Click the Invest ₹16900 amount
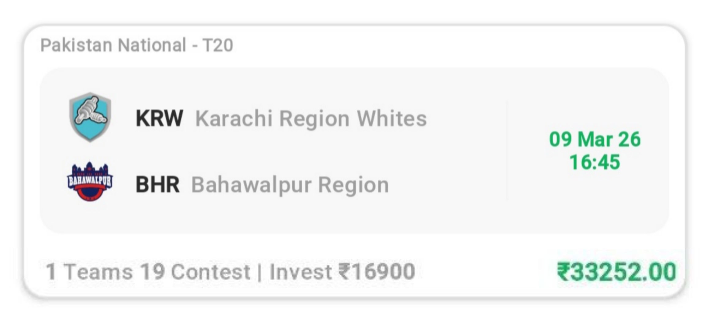Screen dimensions: 709x312 pyautogui.click(x=342, y=272)
